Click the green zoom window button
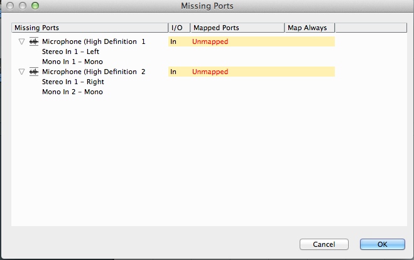 [35, 6]
